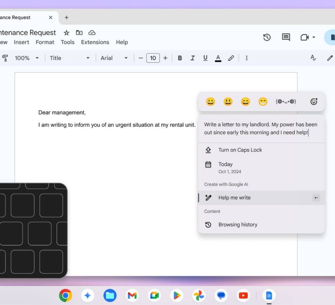The image size is (335, 305).
Task: Turn on Caps Lock option
Action: click(x=240, y=150)
